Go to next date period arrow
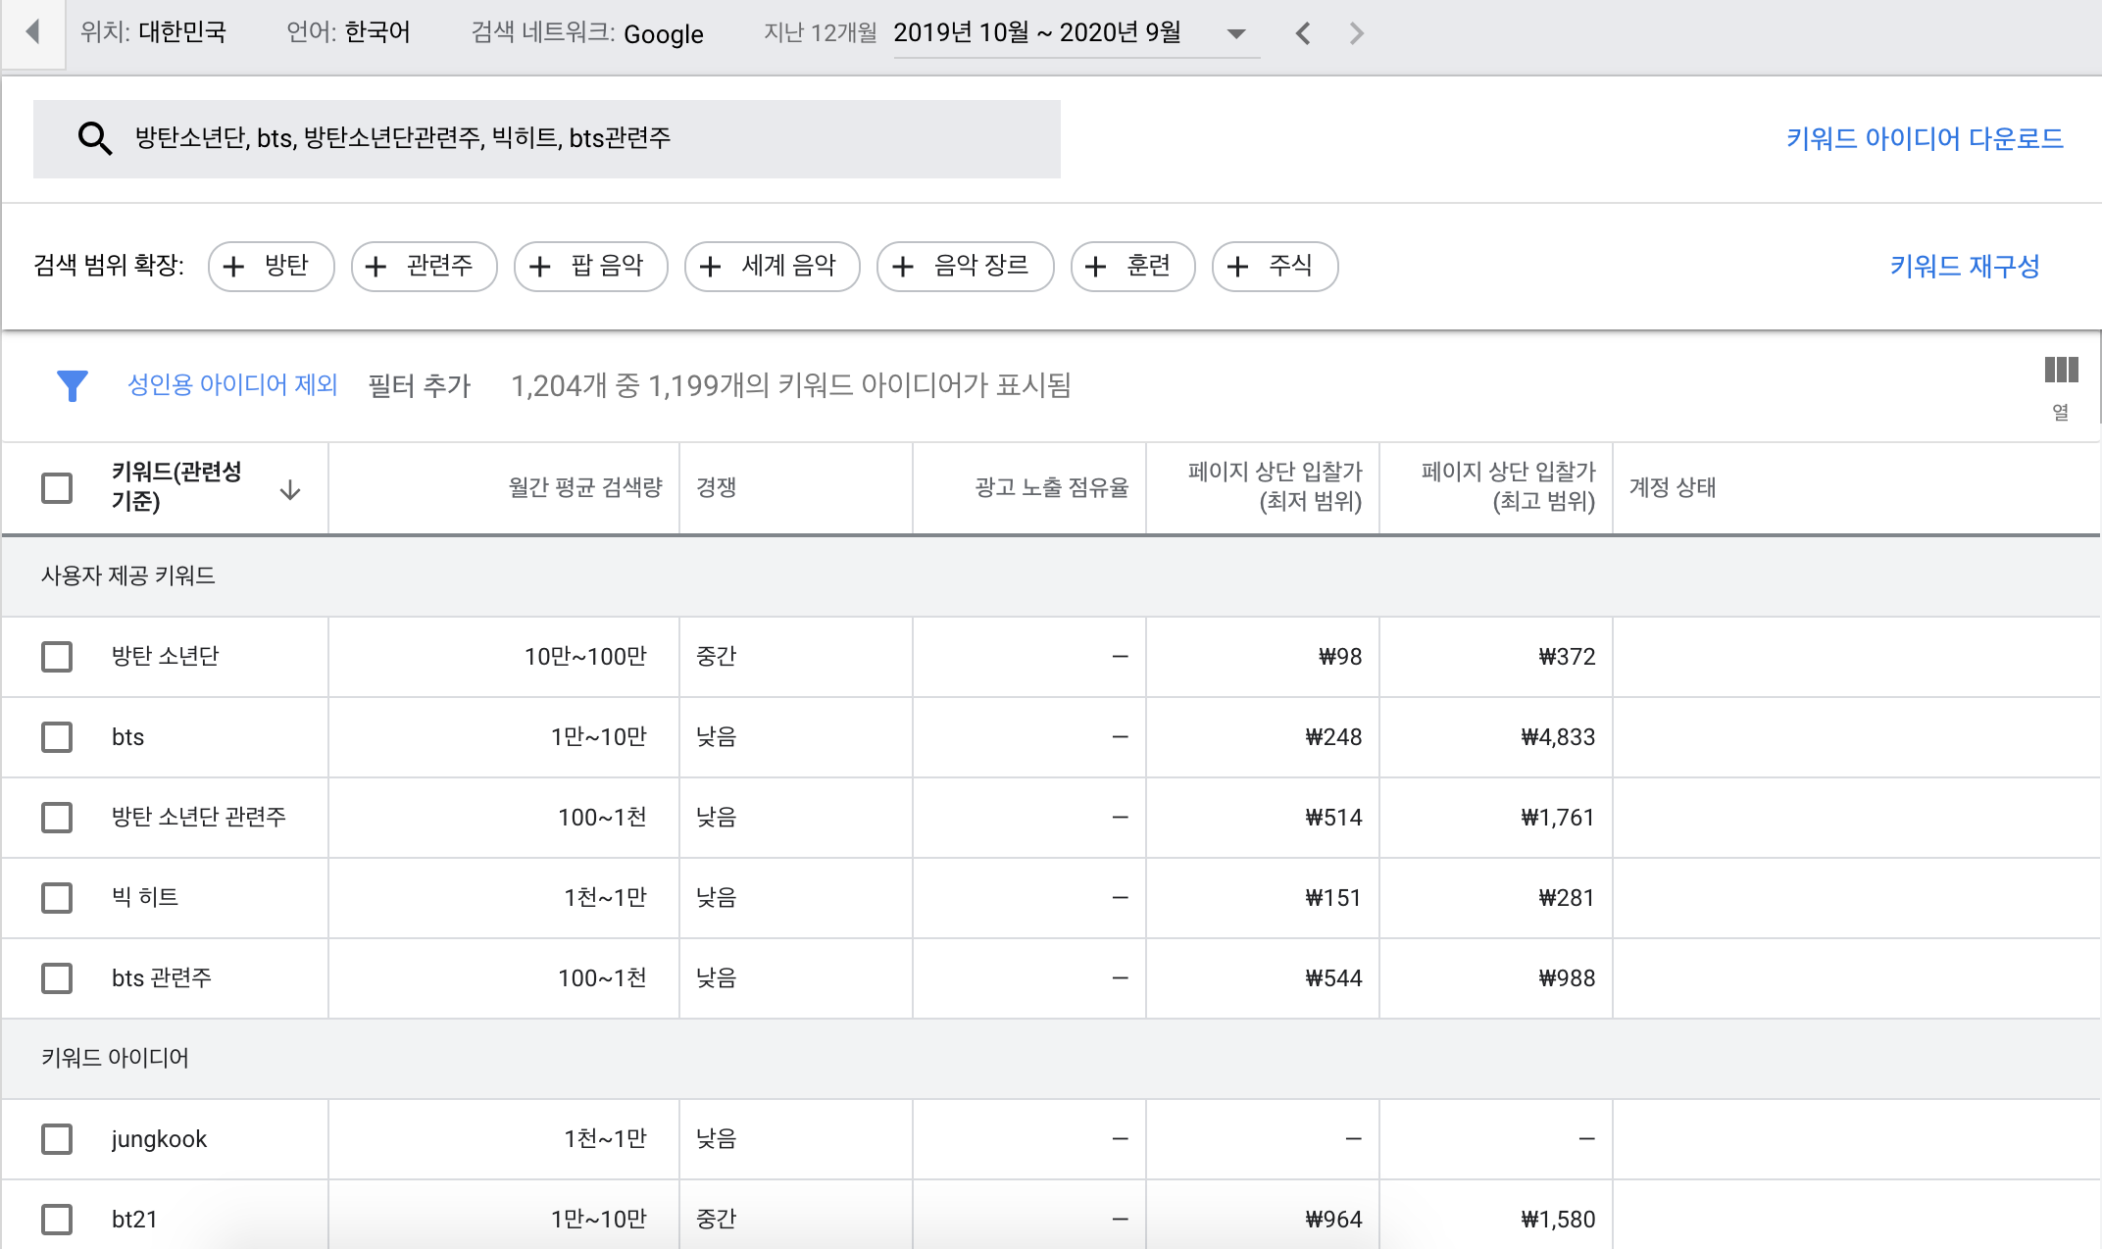The height and width of the screenshot is (1249, 2102). 1356,33
